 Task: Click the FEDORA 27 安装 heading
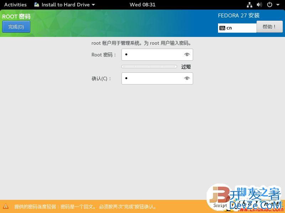coord(239,16)
